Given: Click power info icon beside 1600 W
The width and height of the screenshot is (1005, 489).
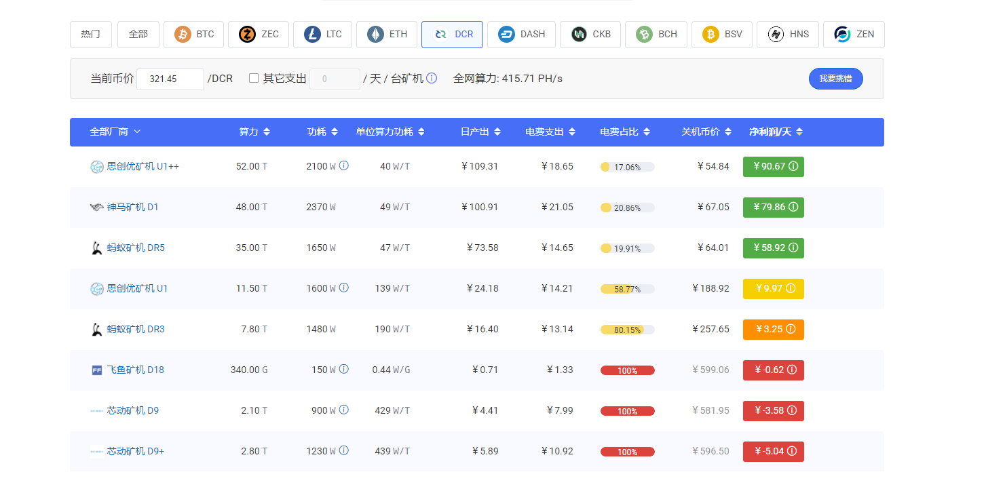Looking at the screenshot, I should pos(343,288).
